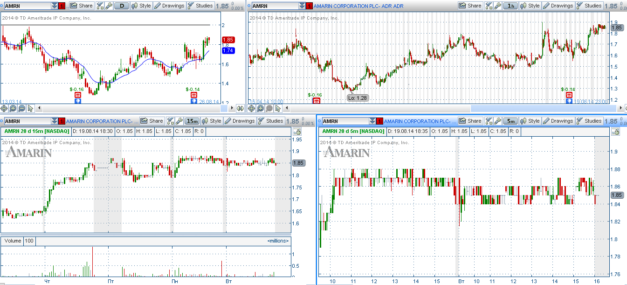Zoom in on the 1h chart
The width and height of the screenshot is (627, 285).
click(260, 108)
